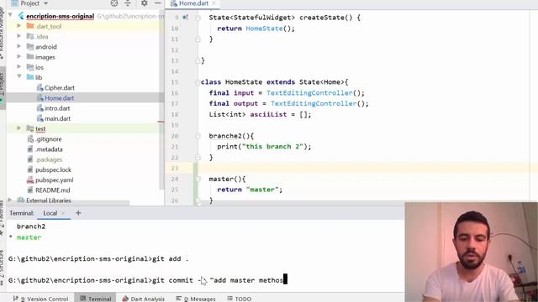Close the Local terminal tab

tap(63, 213)
